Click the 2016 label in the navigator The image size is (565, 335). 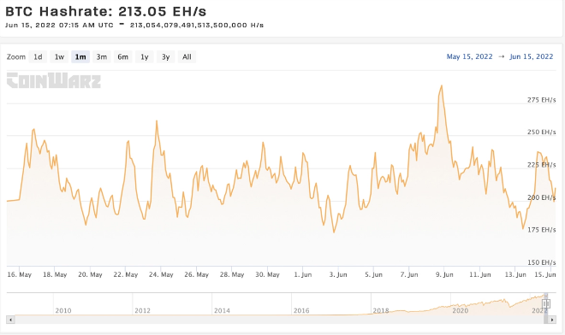301,310
